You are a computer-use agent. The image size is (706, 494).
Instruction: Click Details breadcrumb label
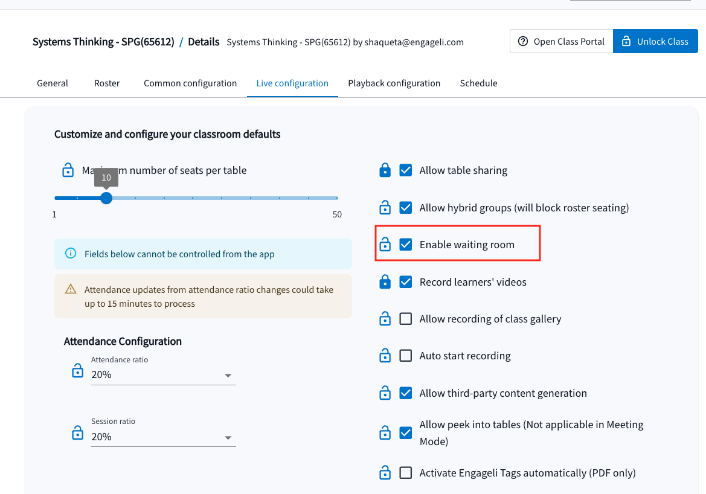(204, 42)
